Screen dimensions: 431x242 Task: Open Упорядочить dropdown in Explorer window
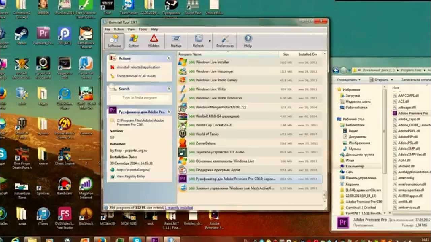349,80
